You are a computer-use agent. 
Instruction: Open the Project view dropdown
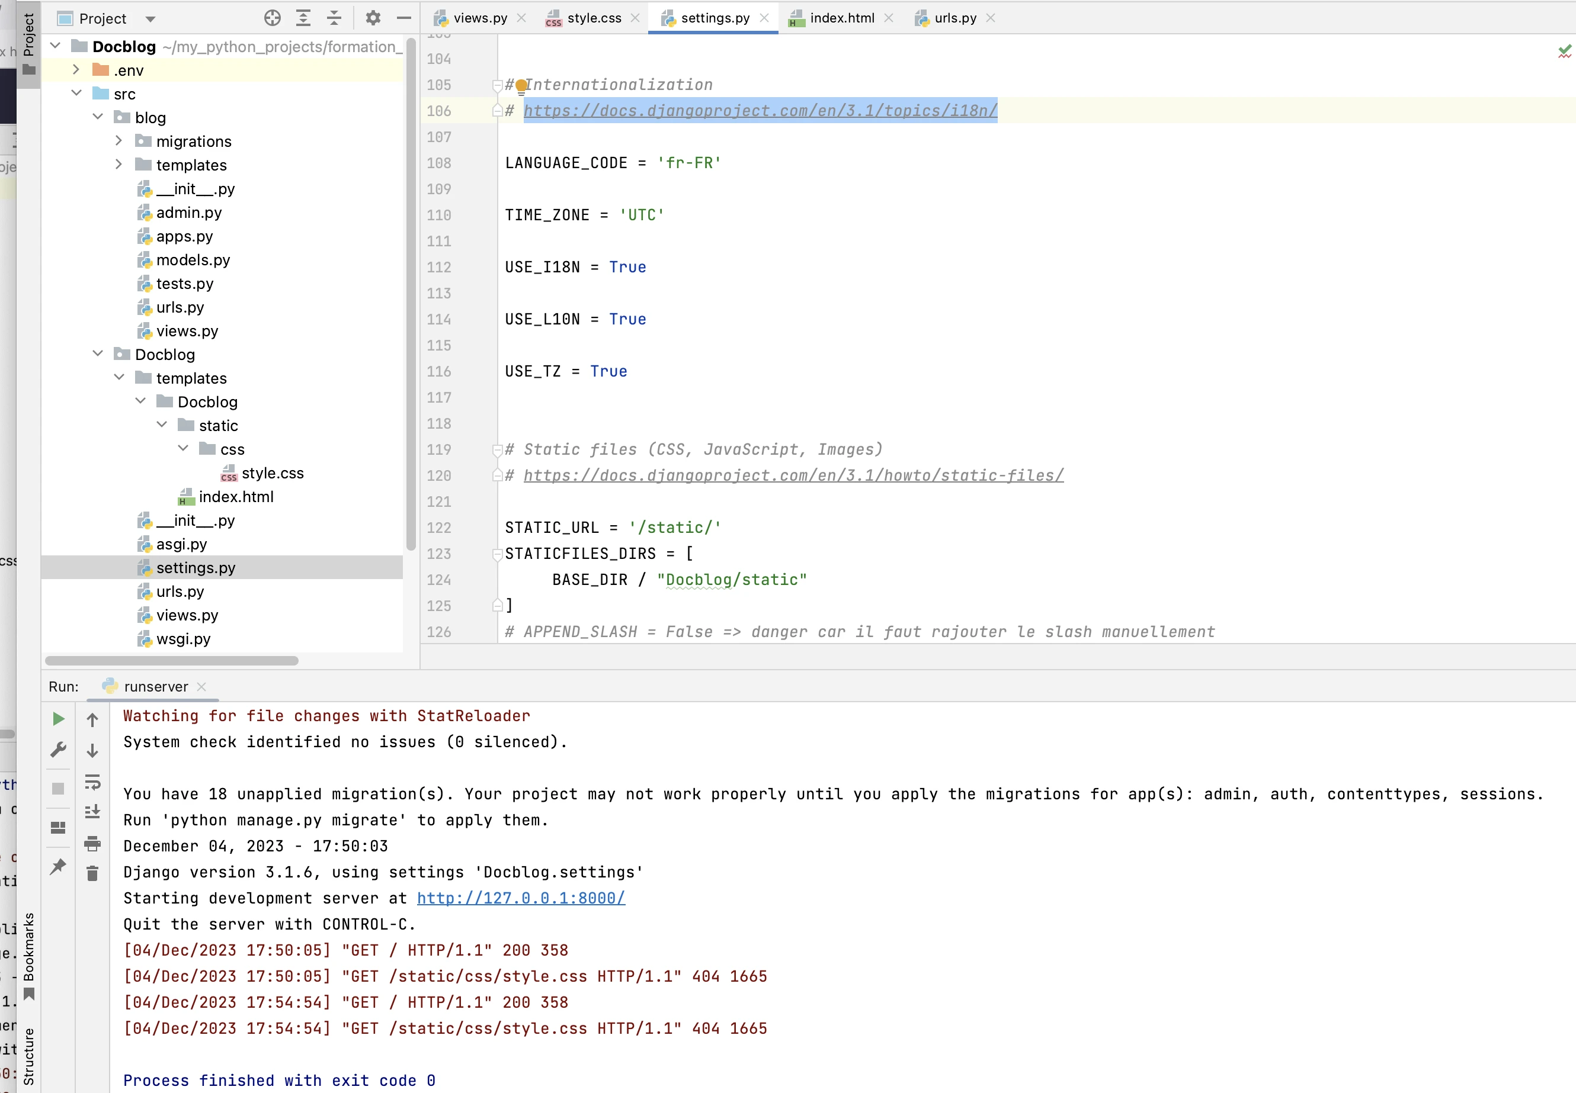tap(150, 18)
